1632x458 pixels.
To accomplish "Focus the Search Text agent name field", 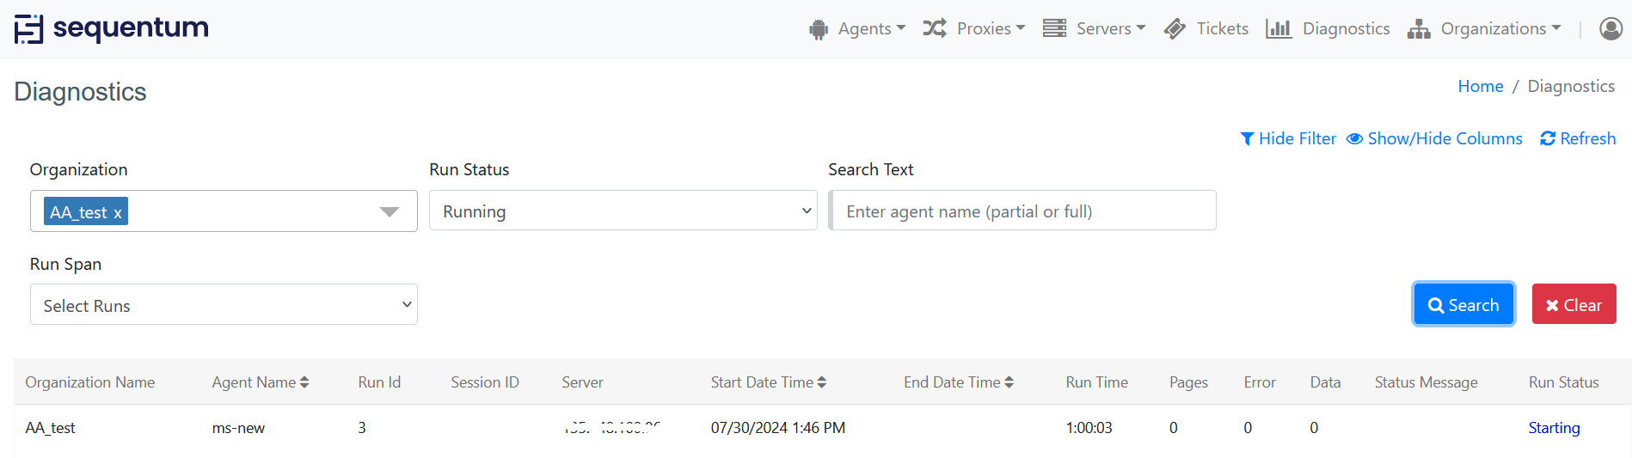I will 1022,211.
